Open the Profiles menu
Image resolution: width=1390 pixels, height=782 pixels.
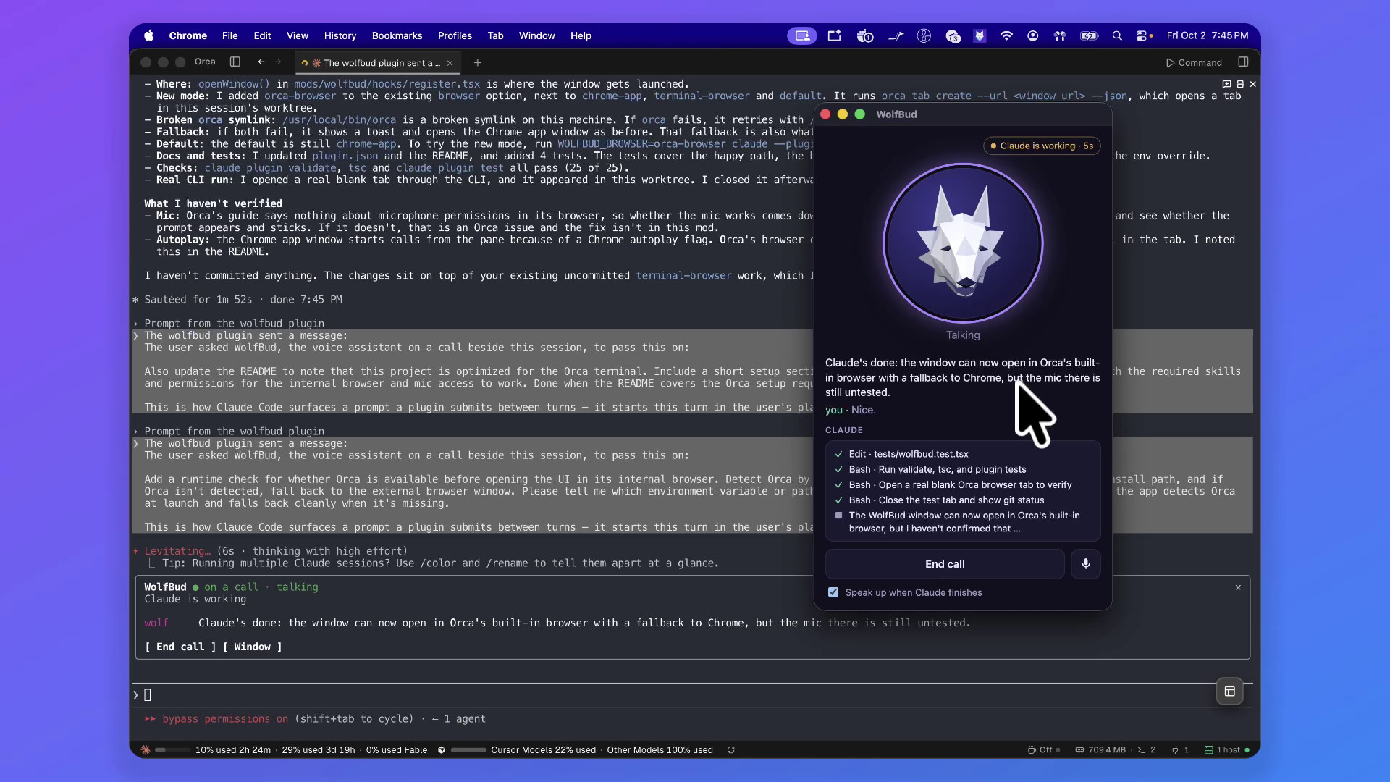point(455,35)
